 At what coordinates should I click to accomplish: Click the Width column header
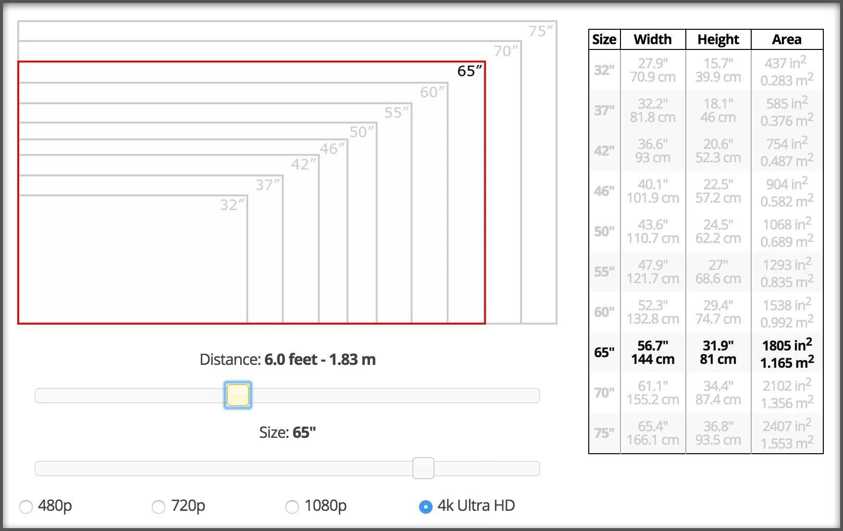pyautogui.click(x=653, y=39)
